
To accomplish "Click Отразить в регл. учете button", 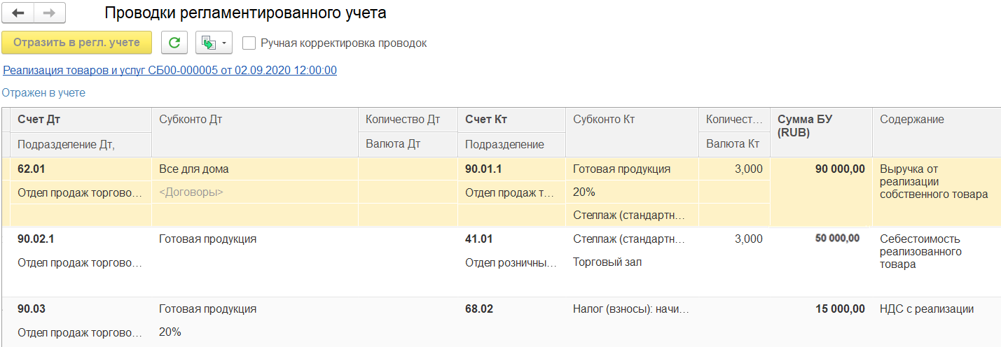I will click(76, 43).
